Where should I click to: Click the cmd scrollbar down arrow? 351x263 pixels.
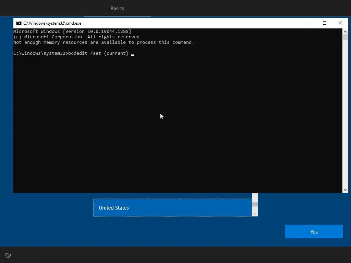click(x=345, y=190)
